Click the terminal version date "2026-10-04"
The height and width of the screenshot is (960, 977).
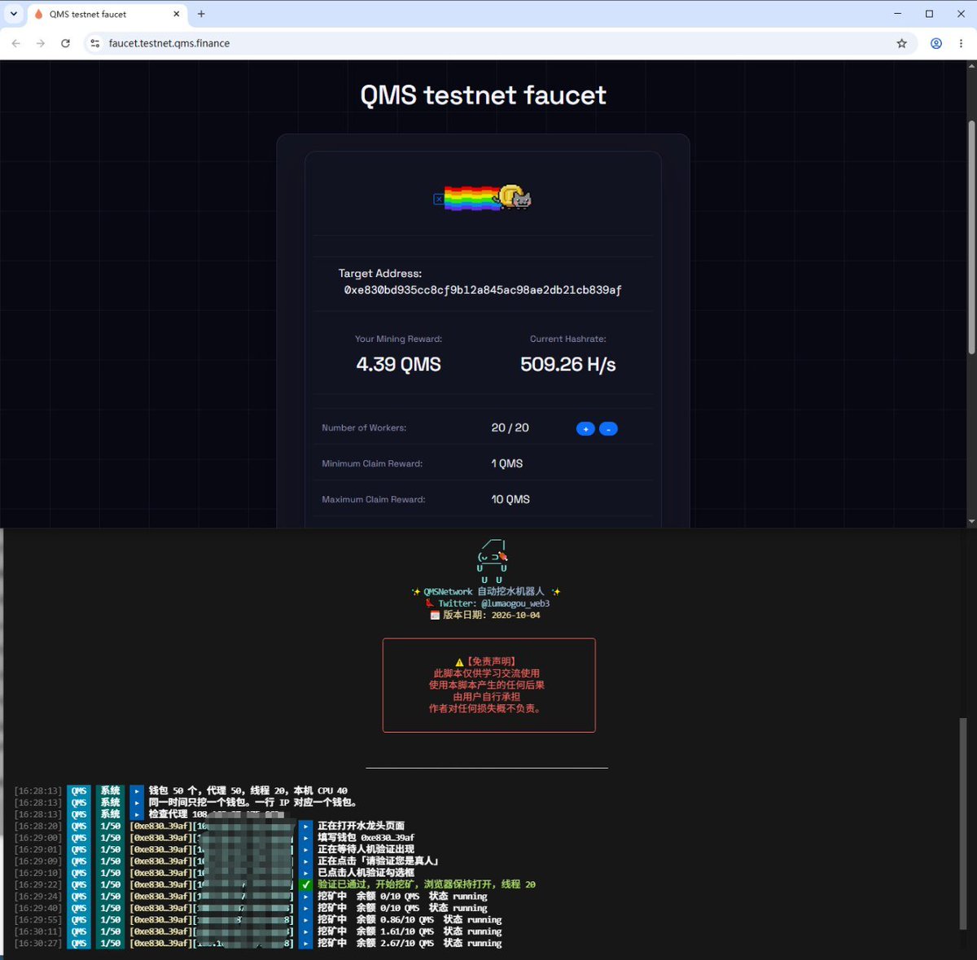[515, 616]
